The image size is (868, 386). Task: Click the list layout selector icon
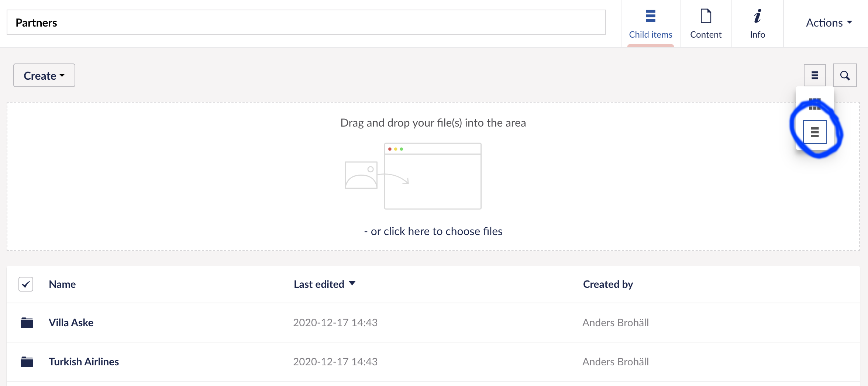point(815,75)
